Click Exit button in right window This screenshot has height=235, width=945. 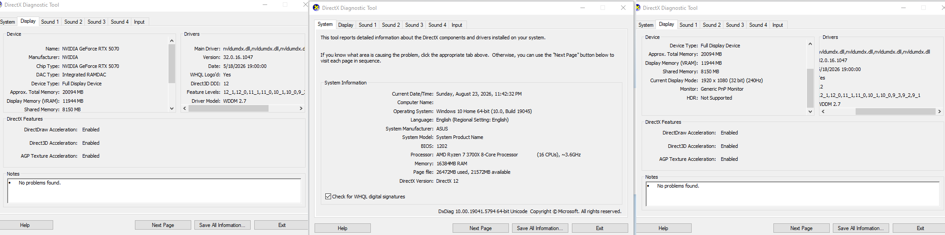(x=920, y=228)
